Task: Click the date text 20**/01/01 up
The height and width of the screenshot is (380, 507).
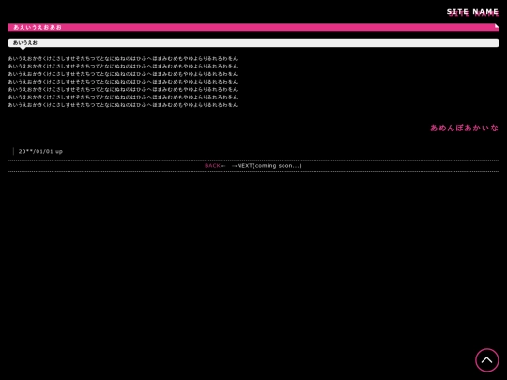Action: pos(40,151)
